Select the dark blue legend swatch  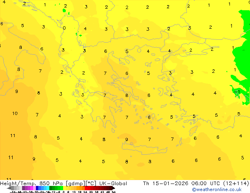(37, 188)
